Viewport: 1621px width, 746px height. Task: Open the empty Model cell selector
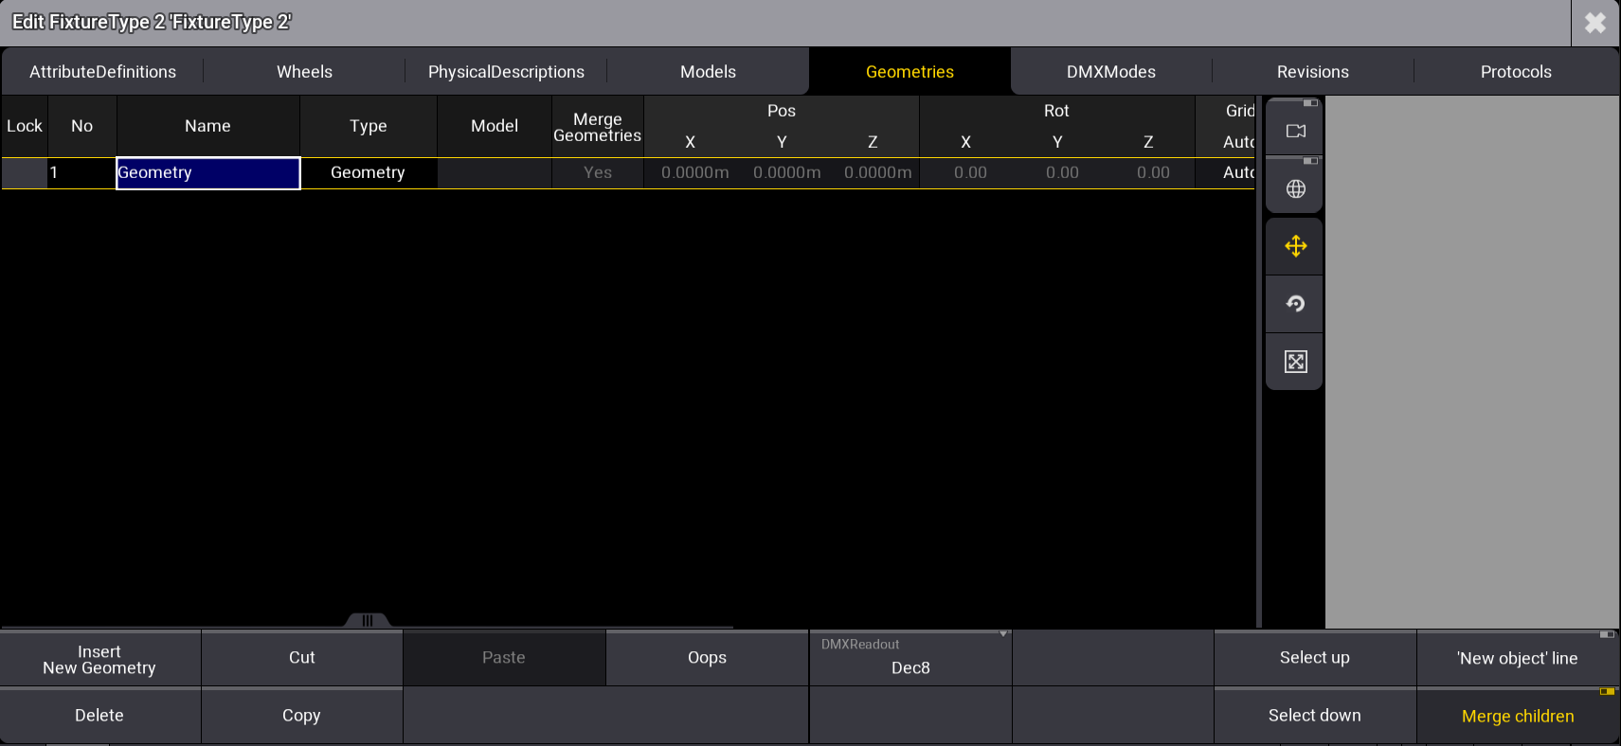click(494, 173)
